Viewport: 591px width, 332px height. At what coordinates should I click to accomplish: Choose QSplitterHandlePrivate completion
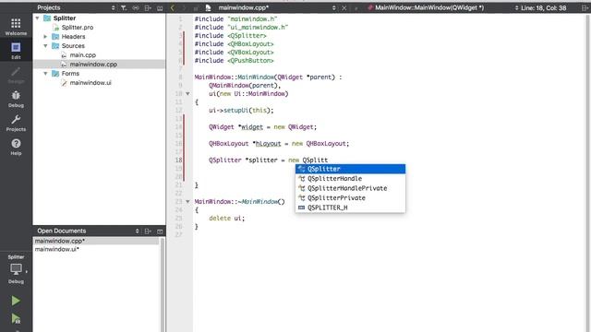[x=350, y=188]
